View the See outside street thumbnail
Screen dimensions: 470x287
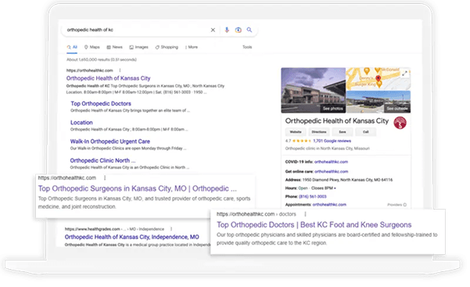pos(379,102)
